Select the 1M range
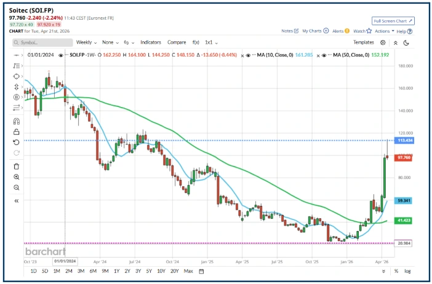The width and height of the screenshot is (432, 284). pos(57,271)
